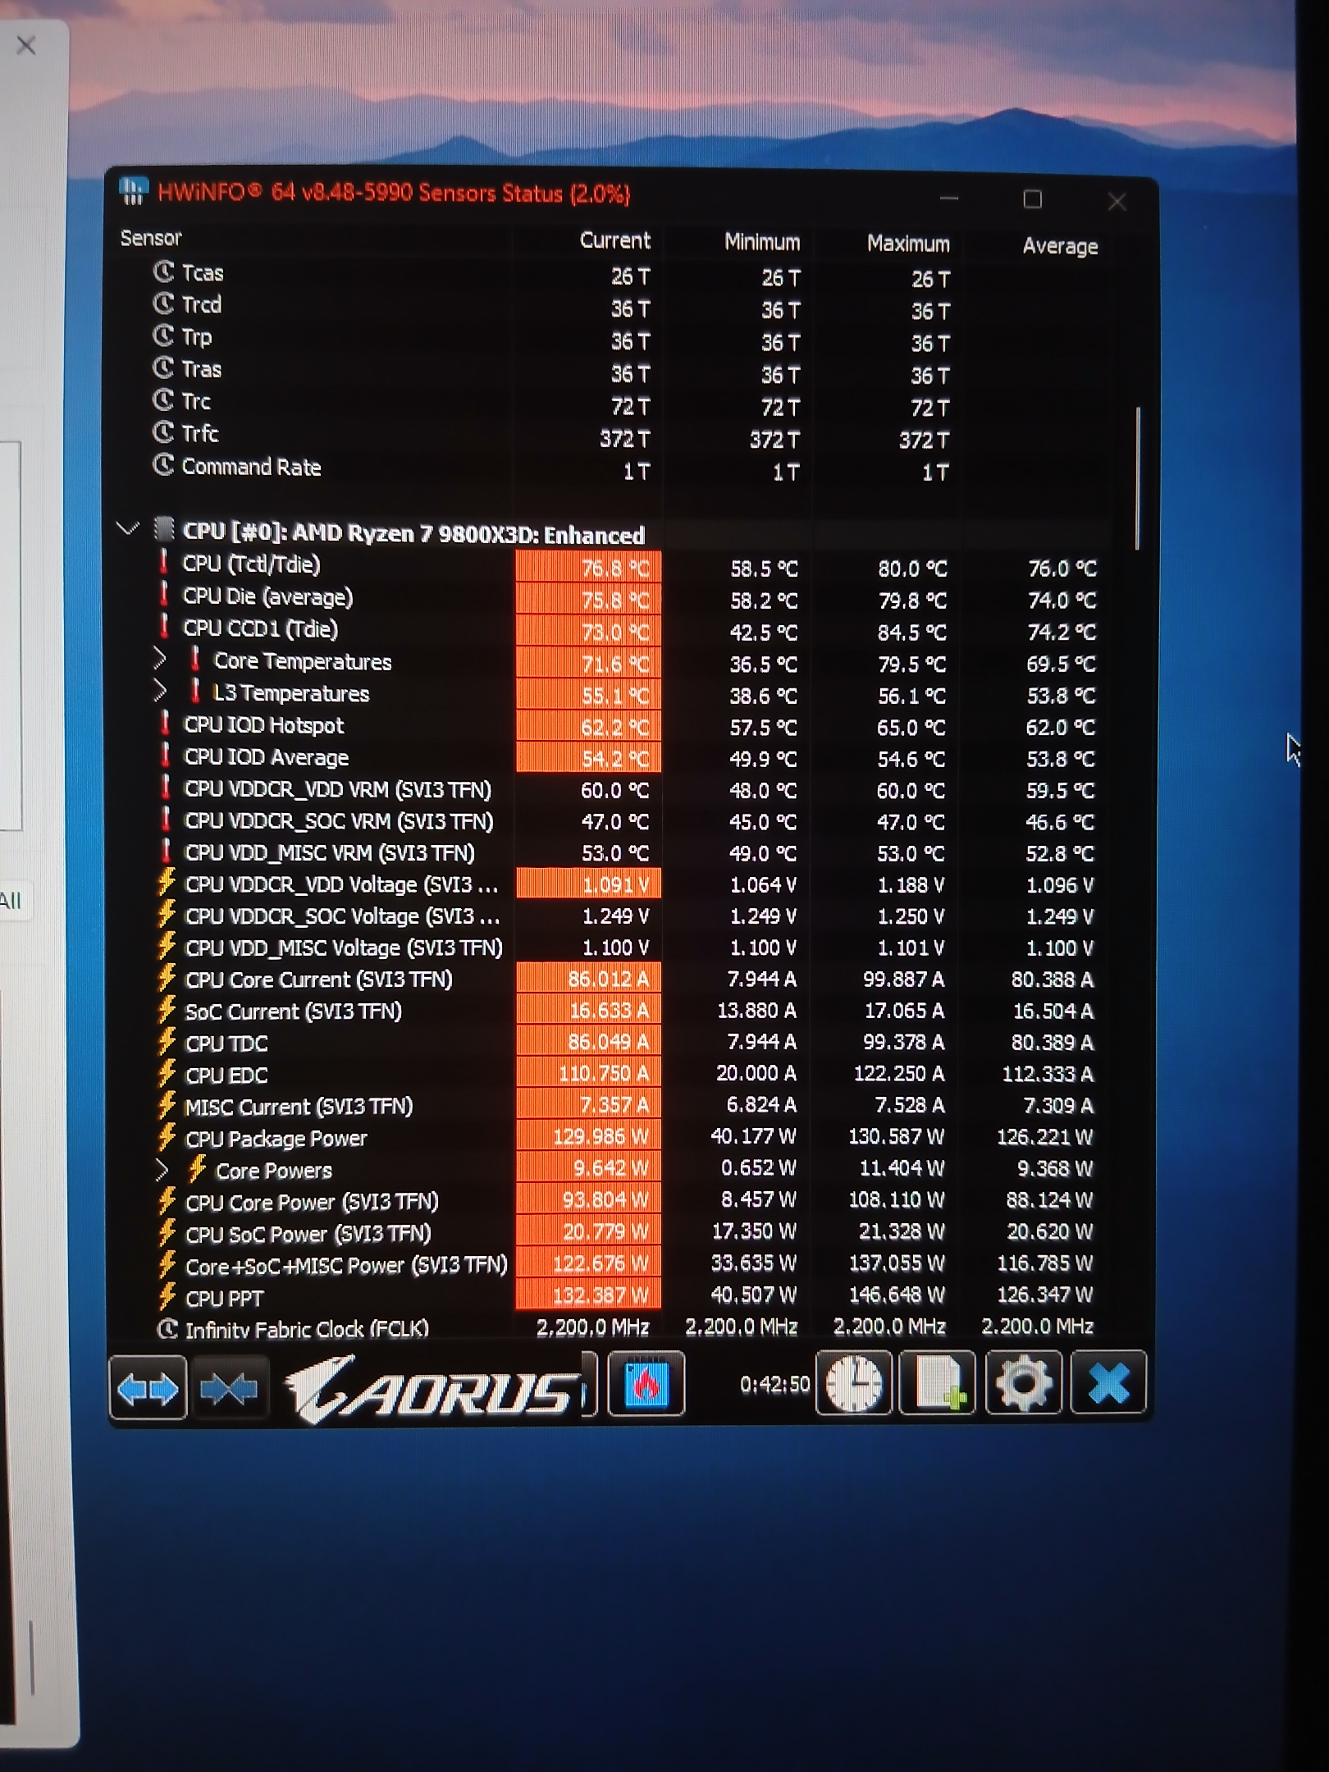The width and height of the screenshot is (1329, 1772).
Task: Click the shrink columns inward-arrows icon
Action: coord(229,1388)
